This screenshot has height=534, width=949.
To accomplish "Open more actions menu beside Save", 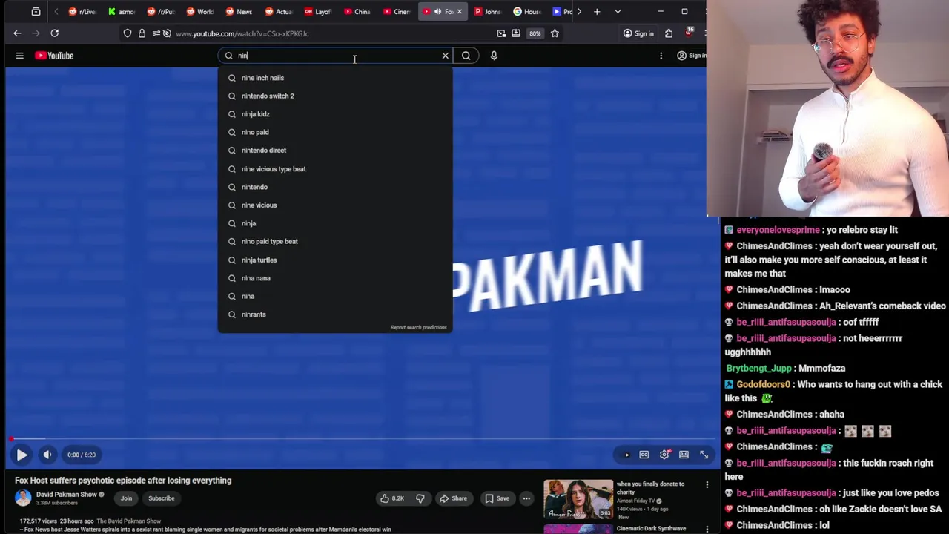I will 526,498.
